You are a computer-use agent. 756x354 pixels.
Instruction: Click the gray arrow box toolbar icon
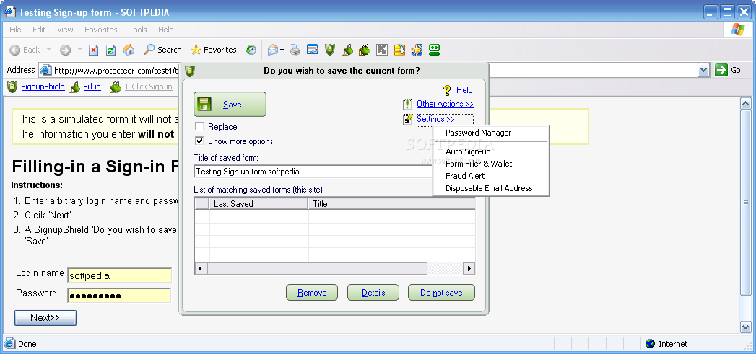382,50
